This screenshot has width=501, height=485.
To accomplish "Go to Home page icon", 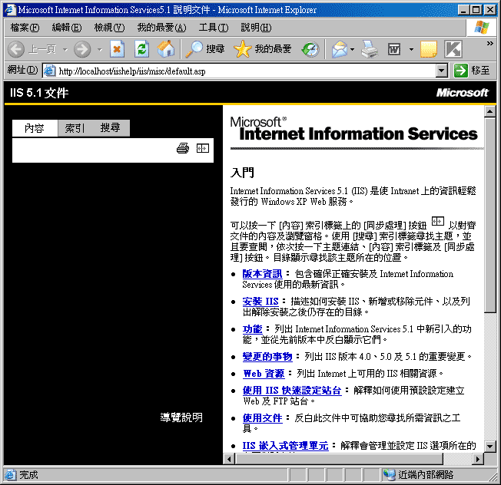I will tap(166, 49).
